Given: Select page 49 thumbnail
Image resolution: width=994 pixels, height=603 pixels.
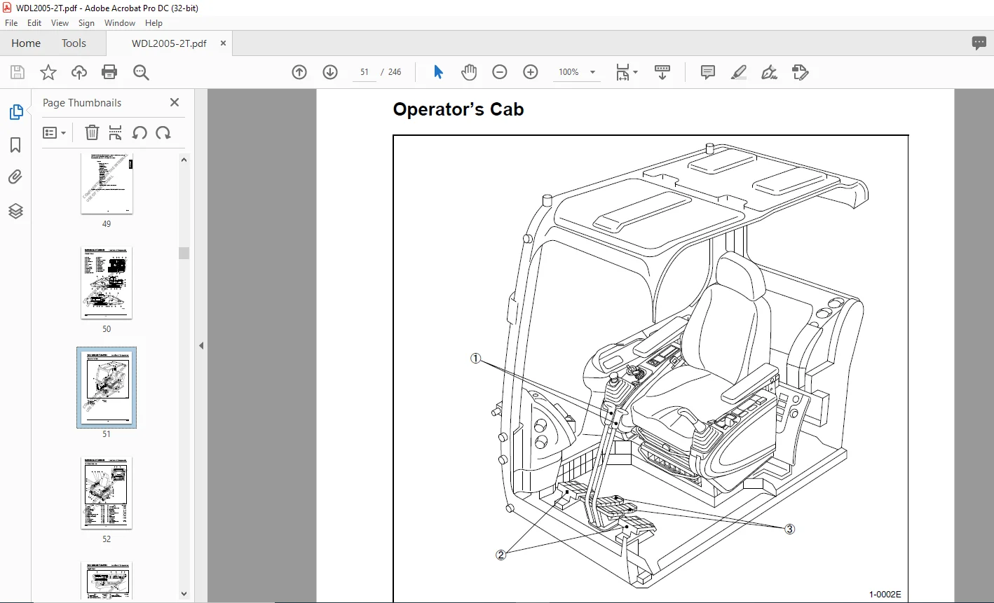Looking at the screenshot, I should point(107,183).
